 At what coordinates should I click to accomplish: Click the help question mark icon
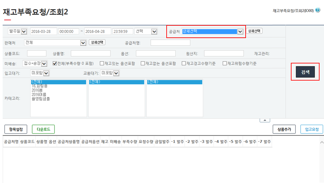click(x=318, y=10)
